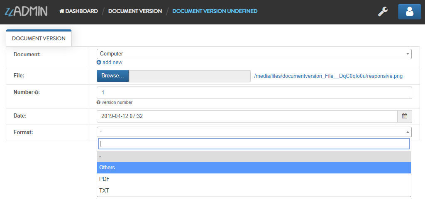Click the 'File:' field label
The width and height of the screenshot is (425, 202).
pyautogui.click(x=19, y=75)
